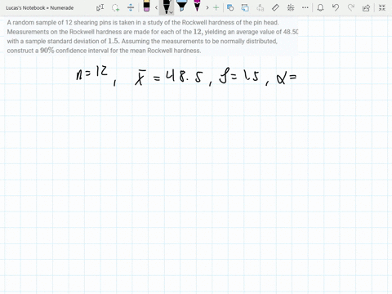This screenshot has width=392, height=294.
Task: Show next pens in the pen gallery
Action: 207,7
